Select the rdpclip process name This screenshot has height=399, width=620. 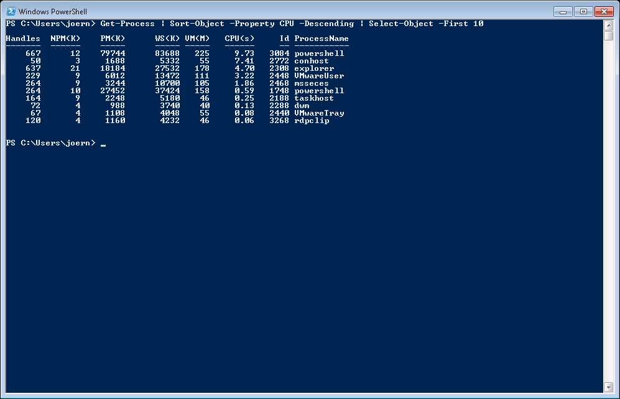click(312, 121)
